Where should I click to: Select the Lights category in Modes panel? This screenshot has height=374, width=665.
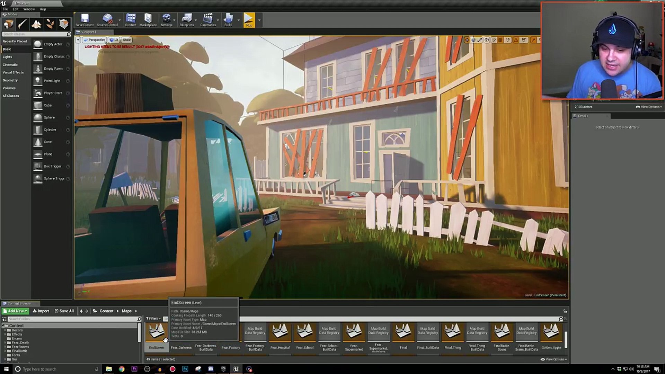pos(7,57)
